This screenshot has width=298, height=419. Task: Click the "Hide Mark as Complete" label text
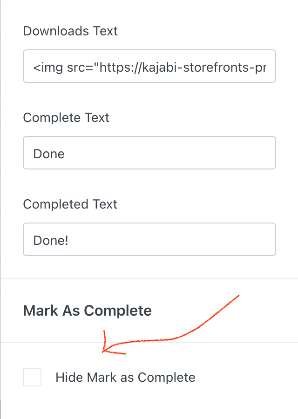(x=125, y=378)
